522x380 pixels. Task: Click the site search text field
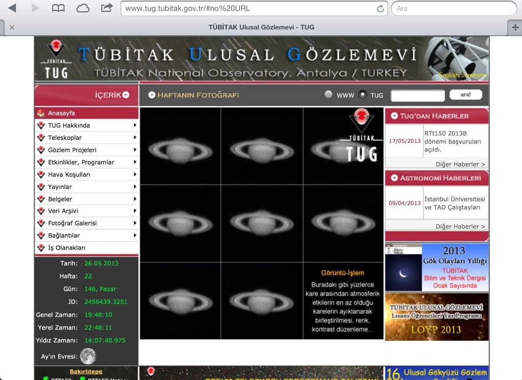point(417,95)
